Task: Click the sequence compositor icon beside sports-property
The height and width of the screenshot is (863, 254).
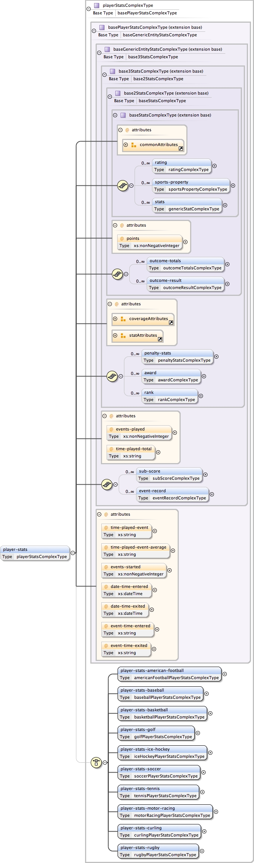Action: click(x=122, y=186)
